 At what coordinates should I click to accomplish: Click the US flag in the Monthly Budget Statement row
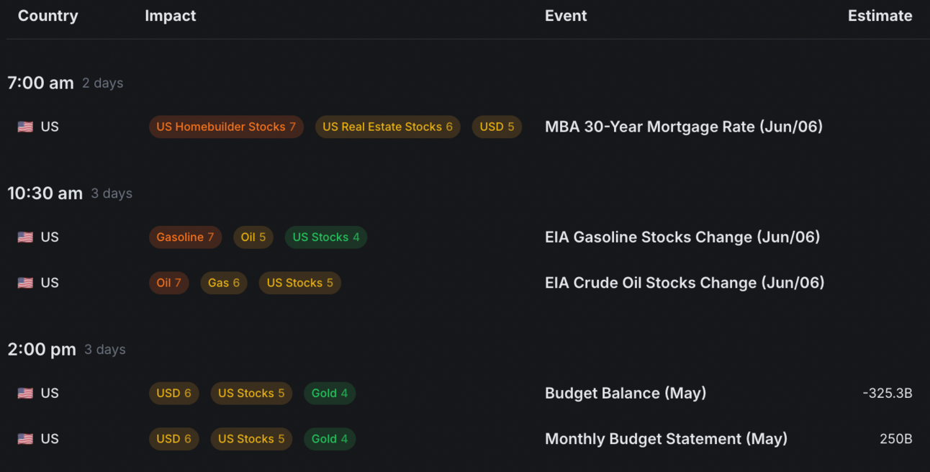coord(25,440)
